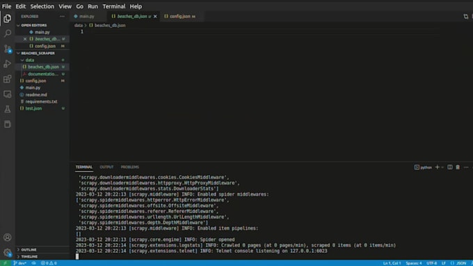The image size is (473, 266).
Task: Synchronize changes icon in status bar
Action: 33,263
